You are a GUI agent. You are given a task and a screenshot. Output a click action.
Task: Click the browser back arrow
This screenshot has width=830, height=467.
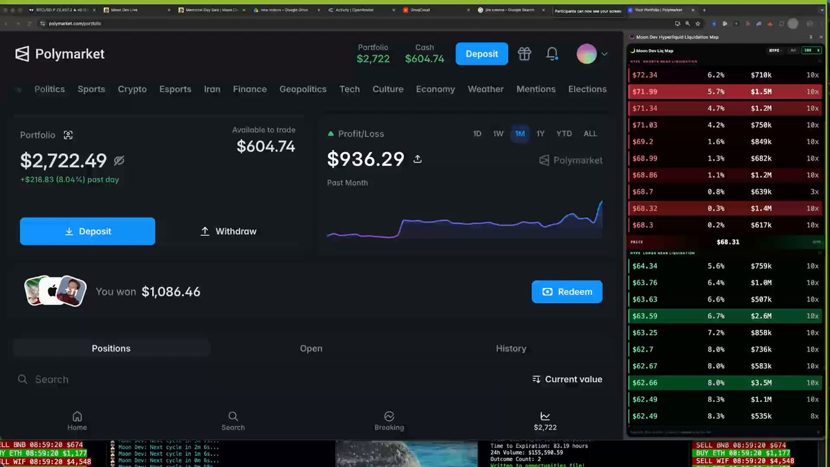pyautogui.click(x=6, y=23)
